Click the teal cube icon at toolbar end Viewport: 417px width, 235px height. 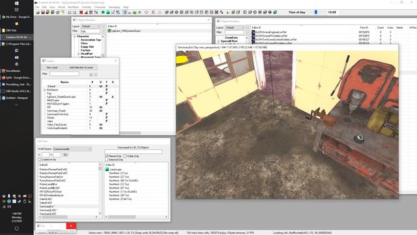tap(275, 12)
